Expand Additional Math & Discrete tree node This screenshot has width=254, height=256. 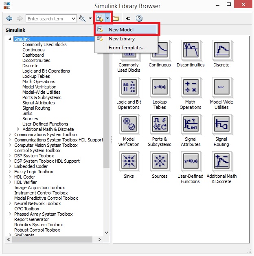coord(18,129)
